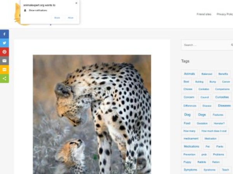Screen dimensions: 233x174
Task: Open the Symptoms tag
Action: point(190,170)
